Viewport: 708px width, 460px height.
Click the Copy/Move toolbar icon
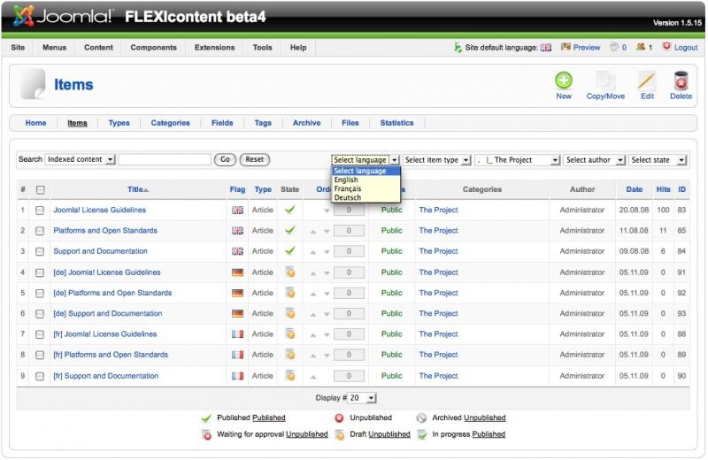click(605, 80)
